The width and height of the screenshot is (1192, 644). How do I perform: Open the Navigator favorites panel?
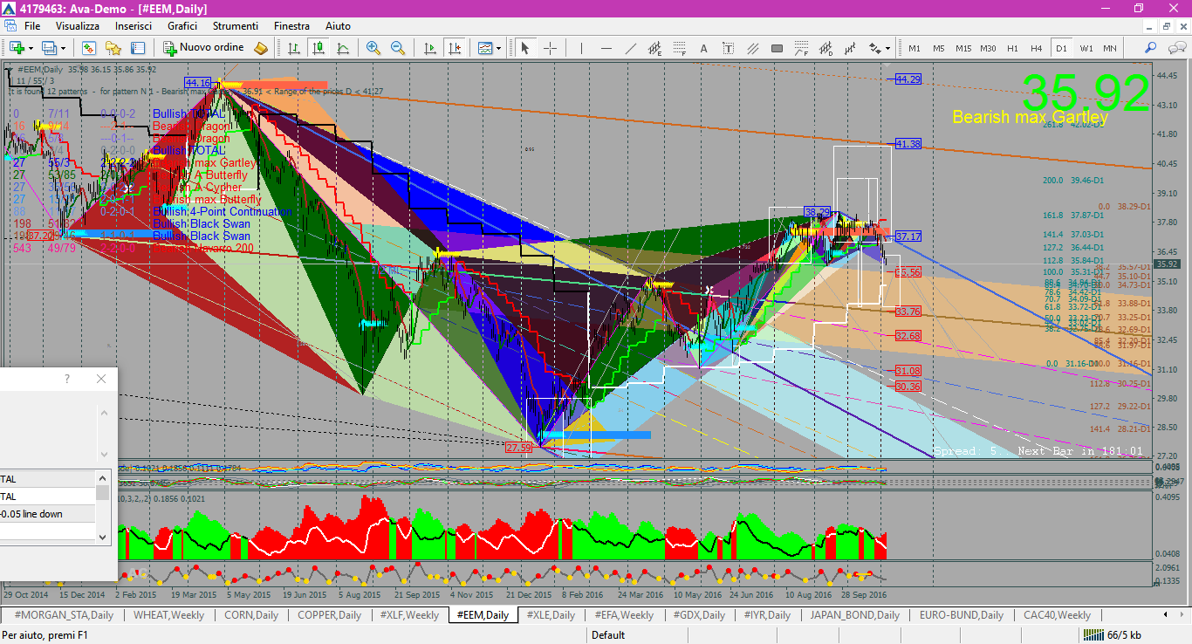113,48
